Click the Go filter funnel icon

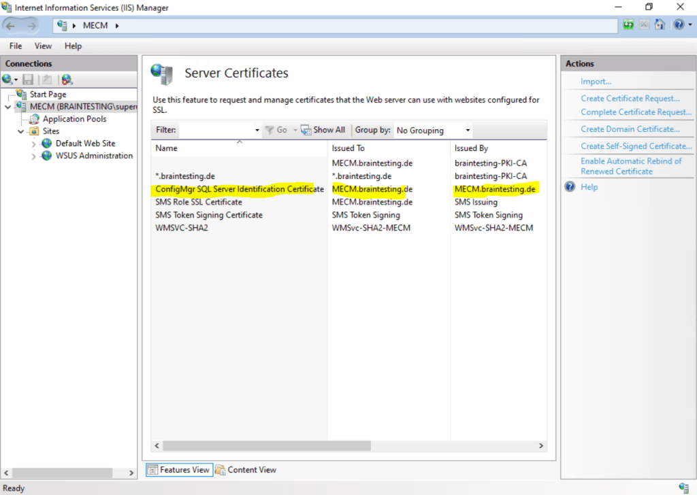pos(270,130)
